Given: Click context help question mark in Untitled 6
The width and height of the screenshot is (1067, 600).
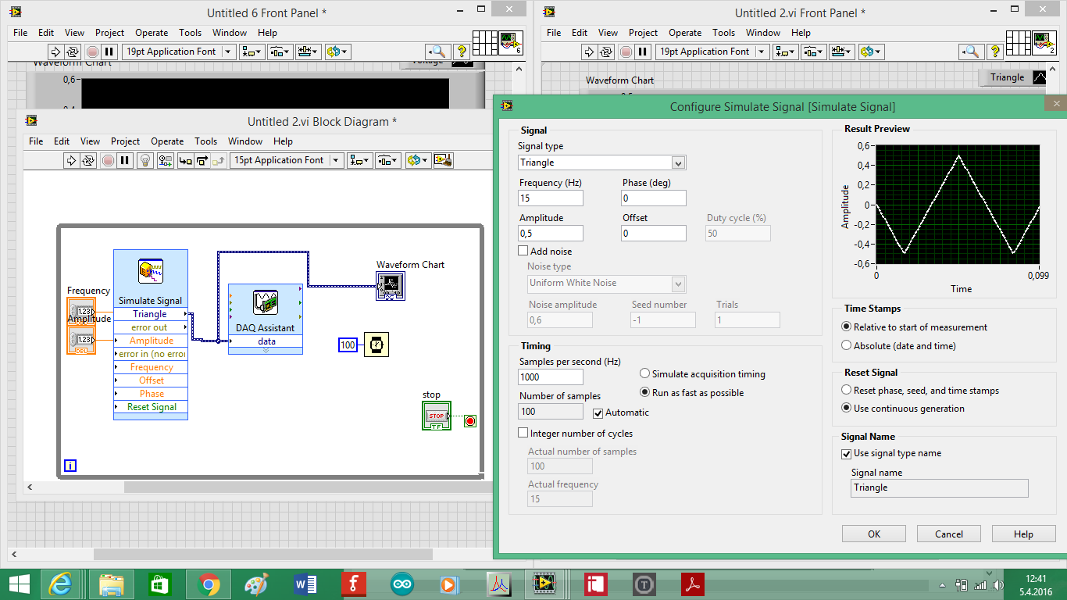Looking at the screenshot, I should tap(462, 52).
